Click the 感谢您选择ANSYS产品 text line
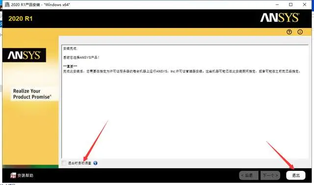 (x=81, y=58)
